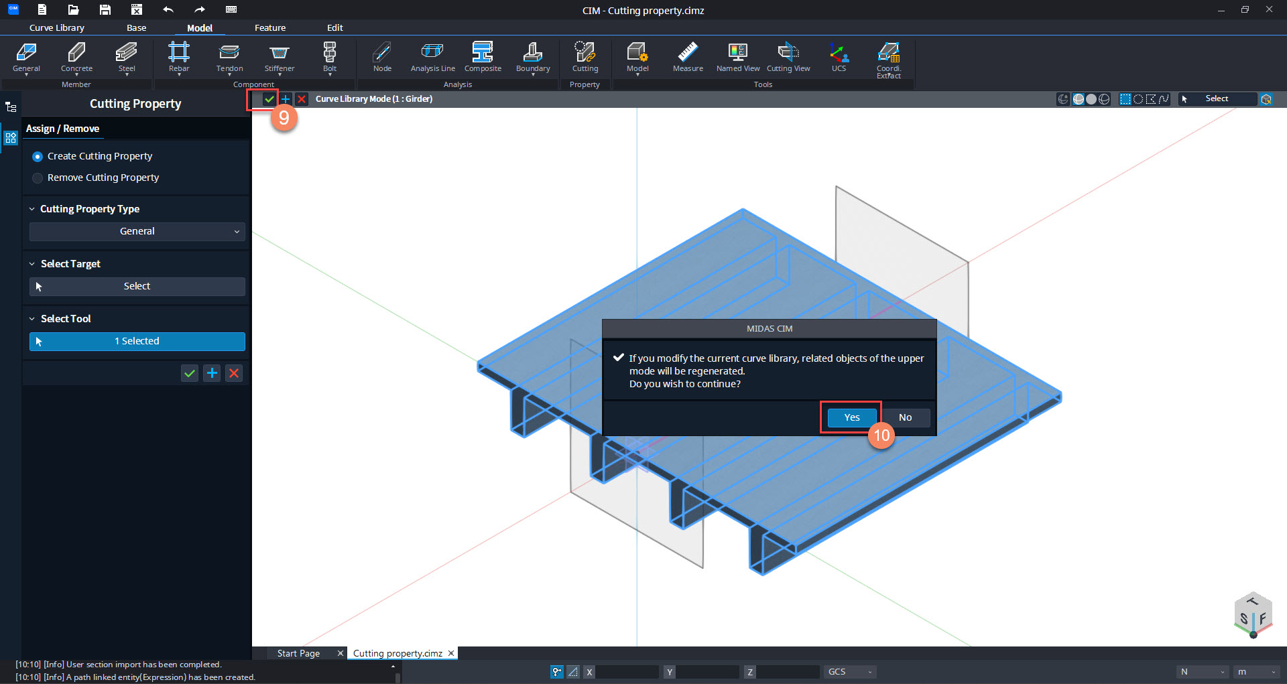The height and width of the screenshot is (684, 1287).
Task: Click Yes in the MIDAS CIM dialog
Action: tap(851, 417)
